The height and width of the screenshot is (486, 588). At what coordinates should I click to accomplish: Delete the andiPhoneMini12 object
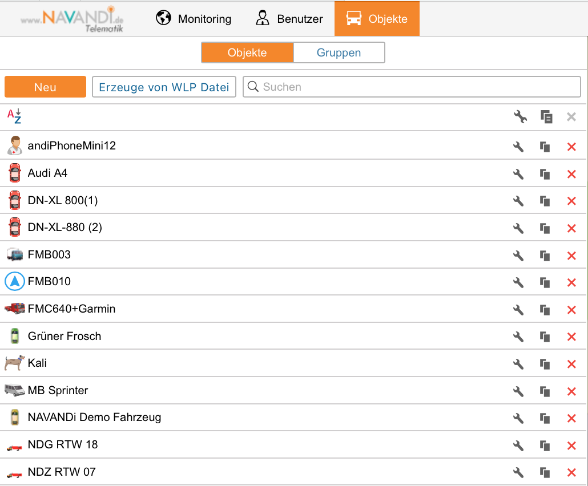(571, 147)
